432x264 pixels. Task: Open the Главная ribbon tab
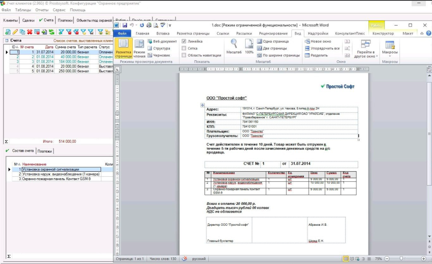(x=142, y=34)
